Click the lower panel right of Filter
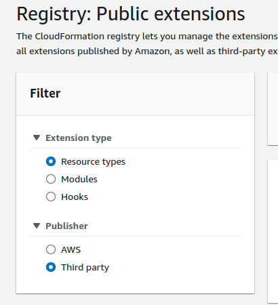 (x=273, y=231)
